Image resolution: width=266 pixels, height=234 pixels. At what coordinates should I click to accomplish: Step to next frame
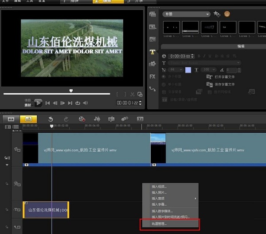point(63,103)
